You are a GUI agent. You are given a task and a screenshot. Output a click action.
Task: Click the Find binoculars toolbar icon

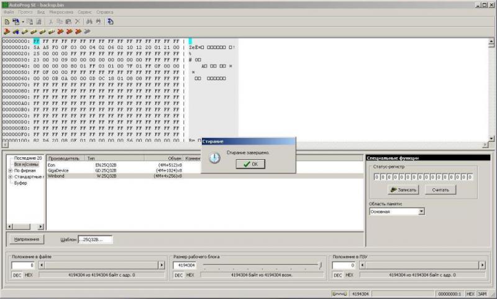89,22
